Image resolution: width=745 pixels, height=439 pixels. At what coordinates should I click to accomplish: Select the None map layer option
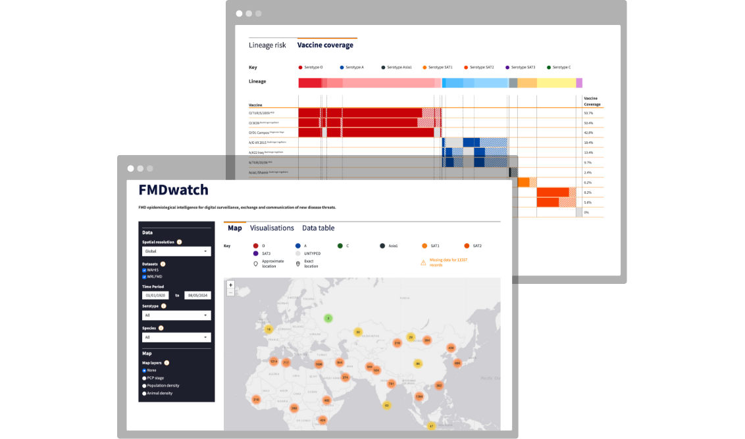(144, 371)
